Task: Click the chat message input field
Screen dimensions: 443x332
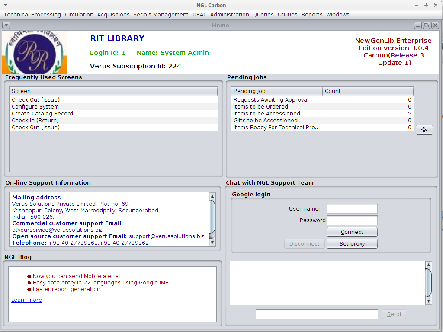Action: [317, 314]
